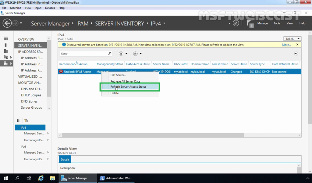
Task: Select the Details tab in Details View
Action: point(65,159)
